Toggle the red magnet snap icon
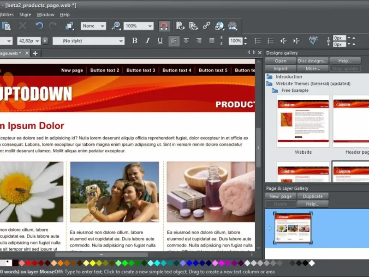 click(164, 26)
